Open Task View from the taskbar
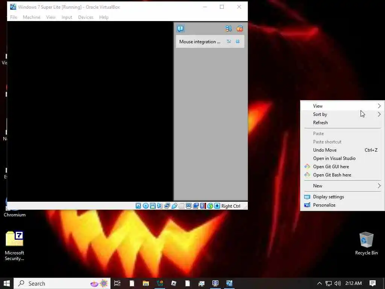385x289 pixels. pyautogui.click(x=117, y=283)
